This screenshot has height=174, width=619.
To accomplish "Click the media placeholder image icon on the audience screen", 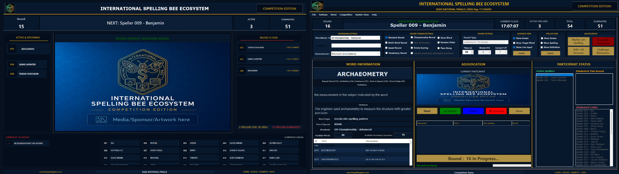I will (x=101, y=120).
